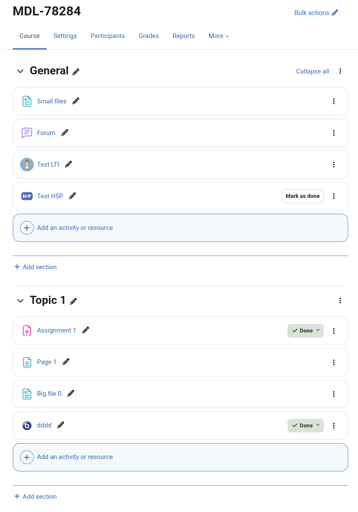Viewport: 358px width, 512px height.
Task: Click the H5P activity icon
Action: coord(27,196)
